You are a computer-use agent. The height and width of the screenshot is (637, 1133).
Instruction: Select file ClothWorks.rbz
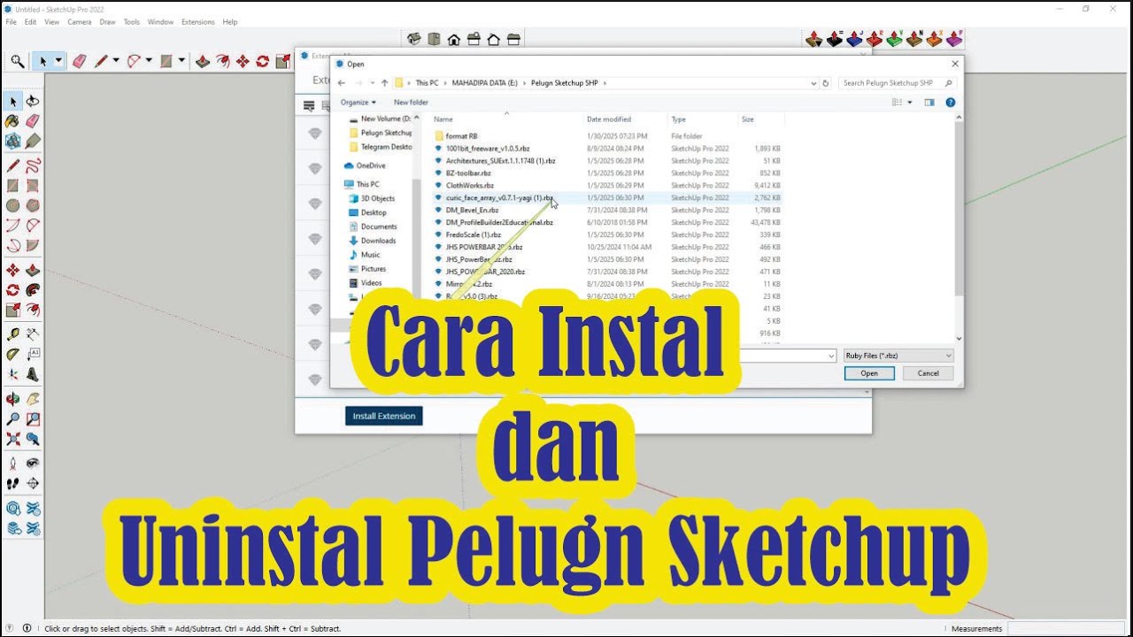tap(469, 186)
